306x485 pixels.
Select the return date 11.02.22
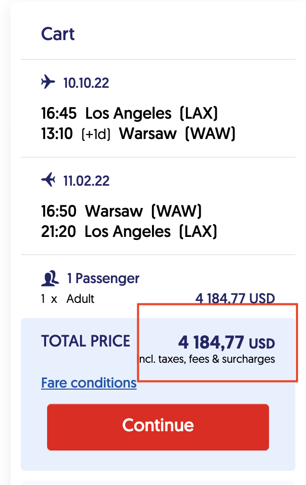[86, 181]
